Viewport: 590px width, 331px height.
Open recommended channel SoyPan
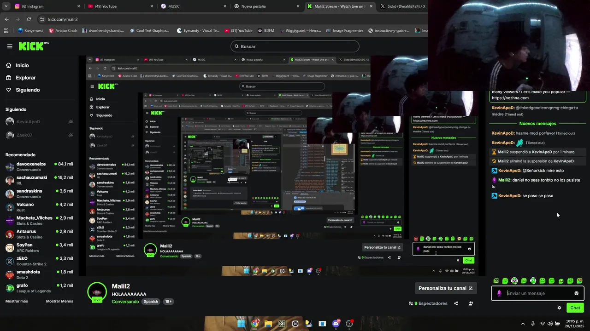pyautogui.click(x=39, y=247)
